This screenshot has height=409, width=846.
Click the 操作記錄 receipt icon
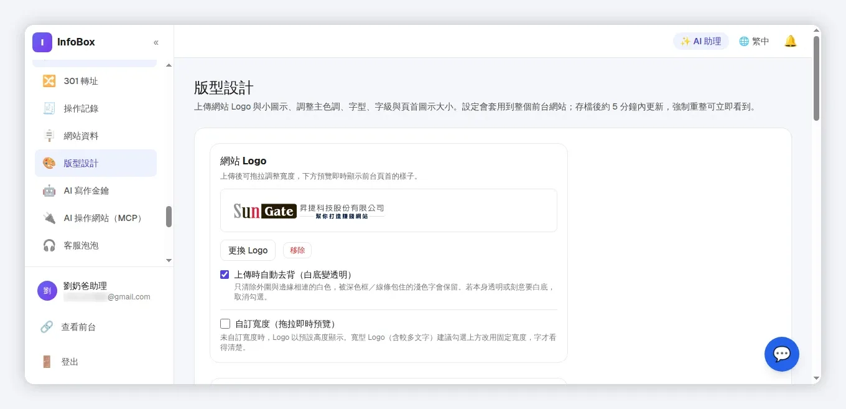(49, 108)
